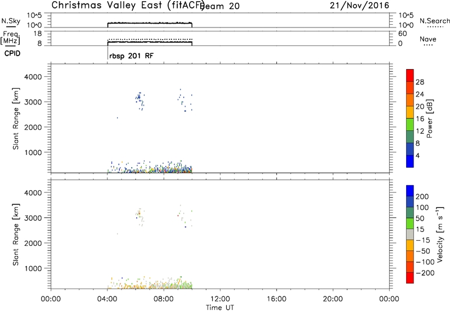Click the 'Freq. [MHz]' label

point(11,38)
